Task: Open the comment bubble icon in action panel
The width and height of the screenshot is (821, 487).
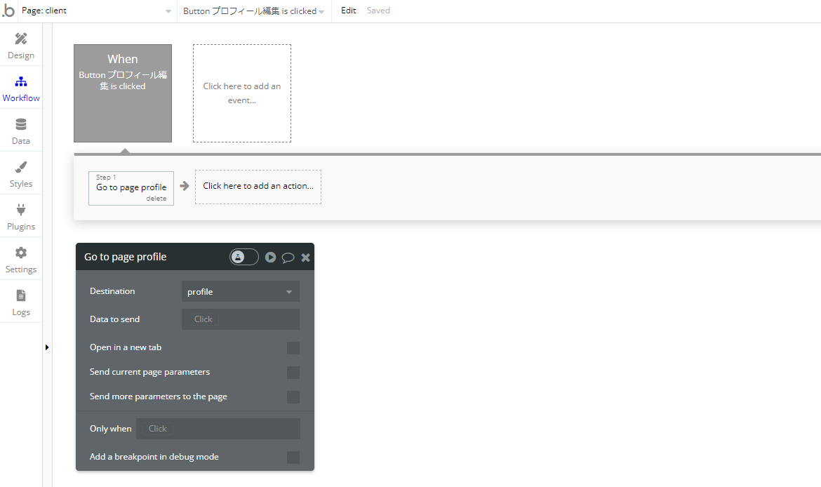Action: coord(288,257)
